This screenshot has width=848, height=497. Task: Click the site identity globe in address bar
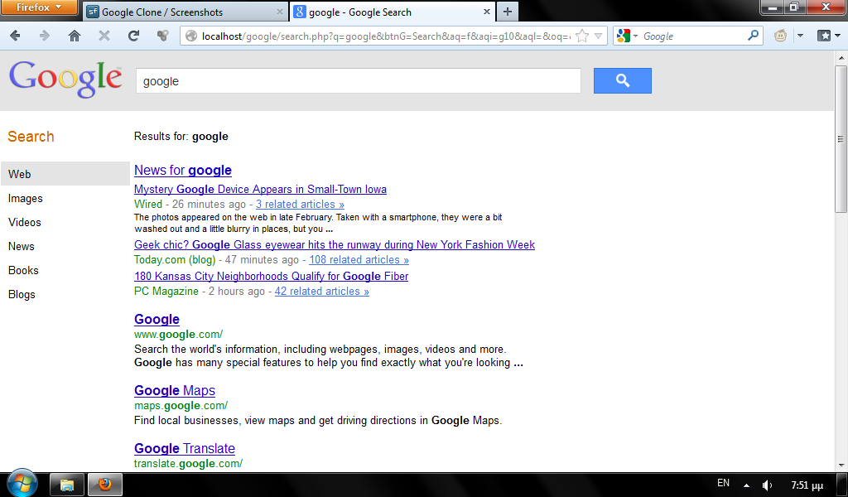point(191,36)
